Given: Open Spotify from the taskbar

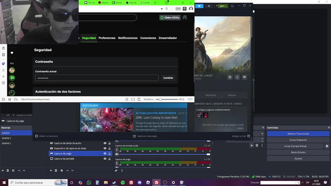Looking at the screenshot, I should 123,183.
